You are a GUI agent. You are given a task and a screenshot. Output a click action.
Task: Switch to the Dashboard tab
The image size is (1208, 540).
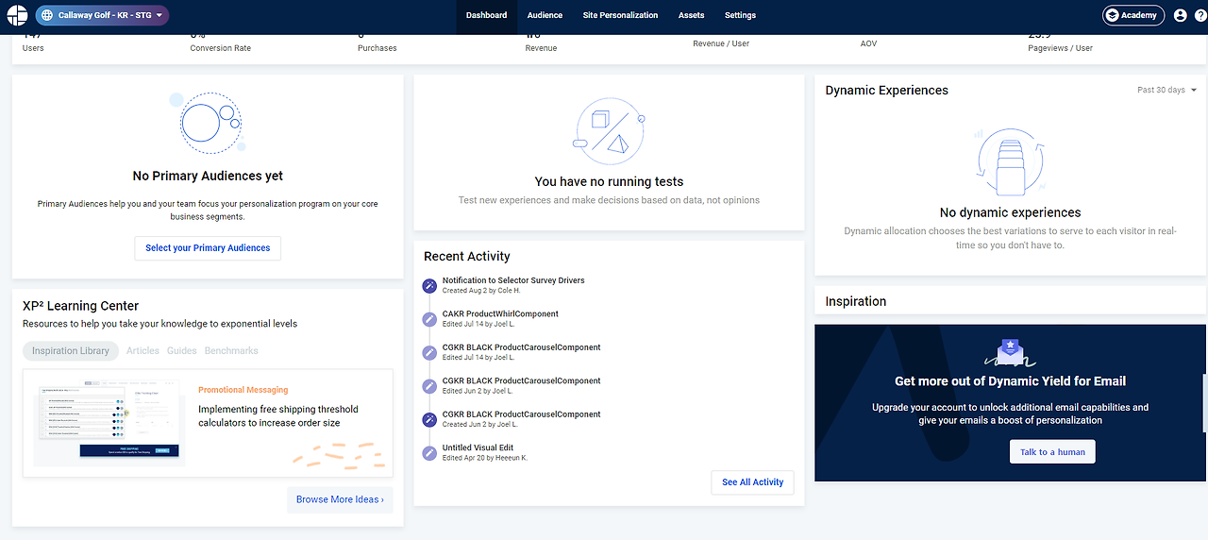pos(486,15)
